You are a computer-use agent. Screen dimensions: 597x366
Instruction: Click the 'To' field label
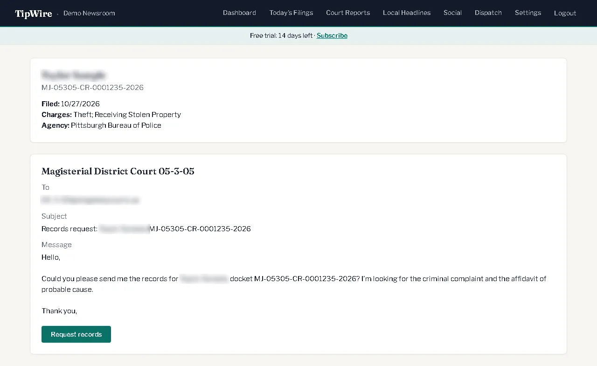pos(45,187)
